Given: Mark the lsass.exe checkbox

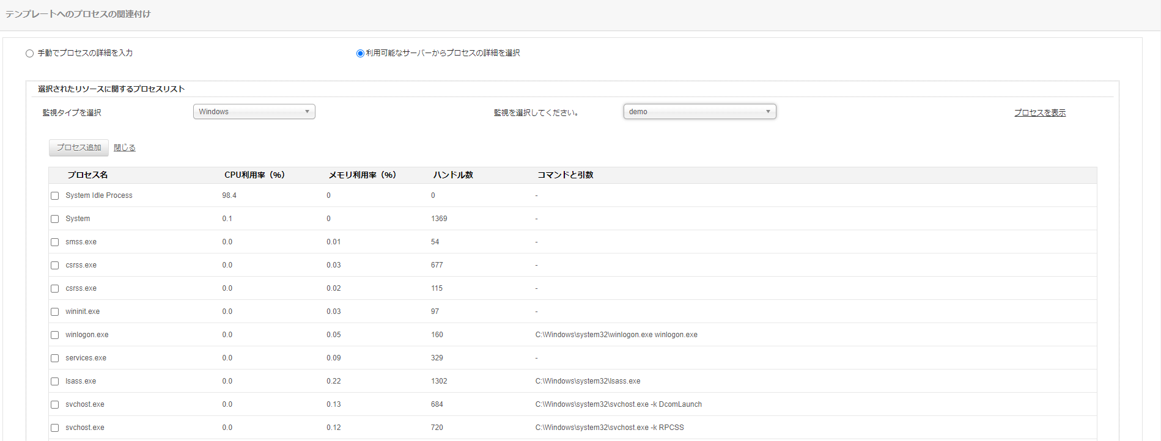Looking at the screenshot, I should coord(55,382).
